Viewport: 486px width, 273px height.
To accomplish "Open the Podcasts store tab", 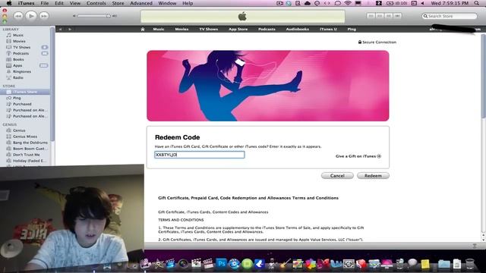I will pos(267,29).
